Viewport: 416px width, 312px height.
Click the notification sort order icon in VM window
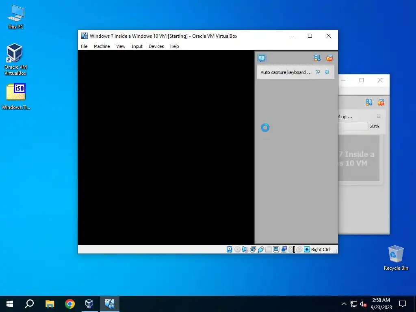pyautogui.click(x=317, y=58)
